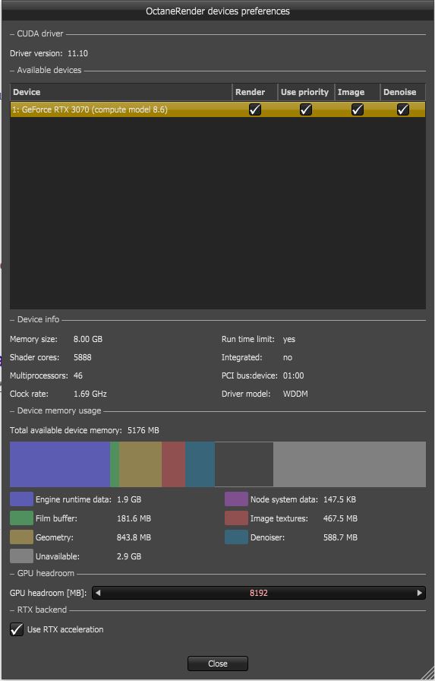Click Total available device memory 5176 MB
The image size is (435, 681).
click(84, 430)
